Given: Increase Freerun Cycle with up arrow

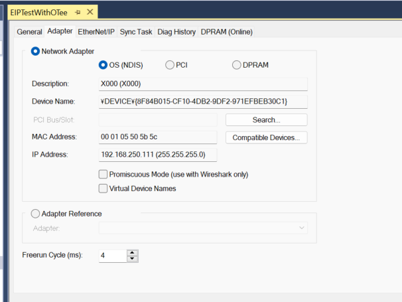Looking at the screenshot, I should click(x=133, y=252).
